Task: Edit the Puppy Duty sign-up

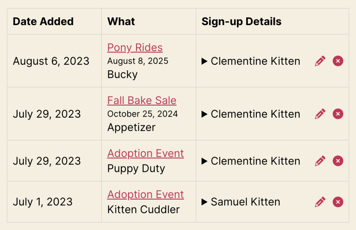Action: point(320,161)
